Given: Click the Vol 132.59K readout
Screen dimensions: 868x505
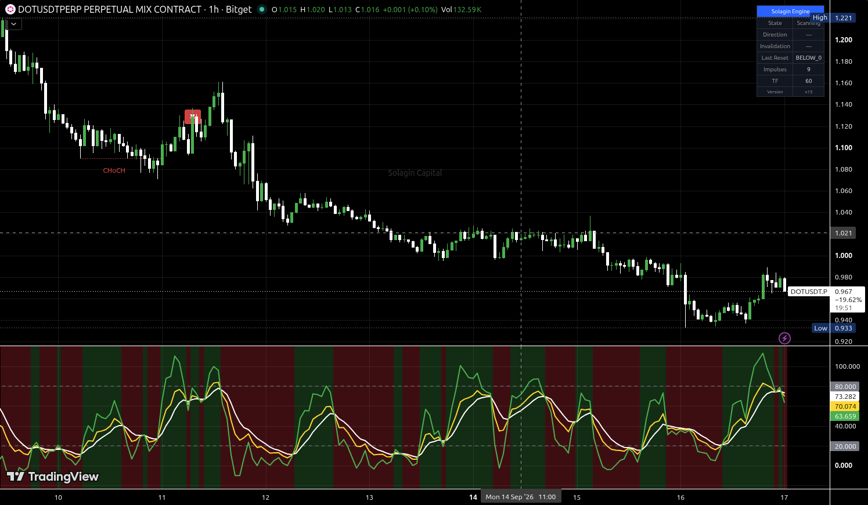Looking at the screenshot, I should coord(461,10).
